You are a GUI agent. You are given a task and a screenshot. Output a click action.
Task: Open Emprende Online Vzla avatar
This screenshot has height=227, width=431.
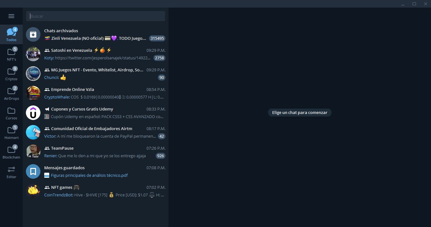click(x=33, y=93)
